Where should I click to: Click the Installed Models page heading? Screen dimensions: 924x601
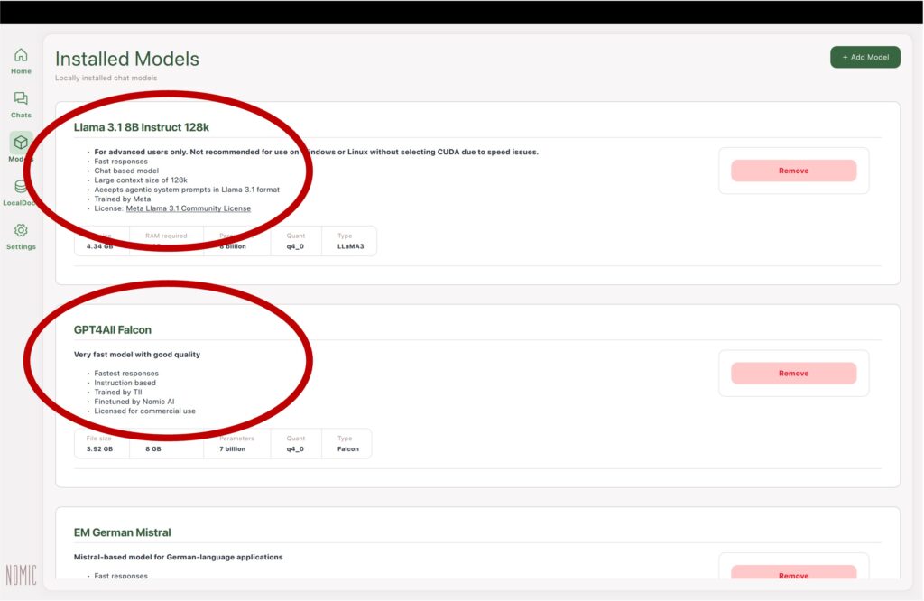pos(127,59)
